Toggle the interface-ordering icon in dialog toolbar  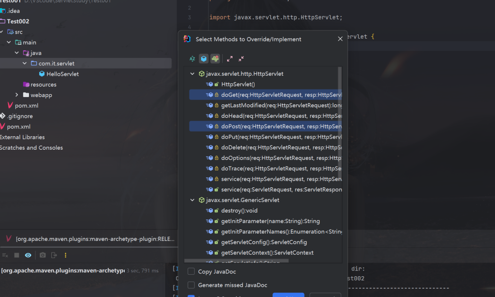coord(215,58)
